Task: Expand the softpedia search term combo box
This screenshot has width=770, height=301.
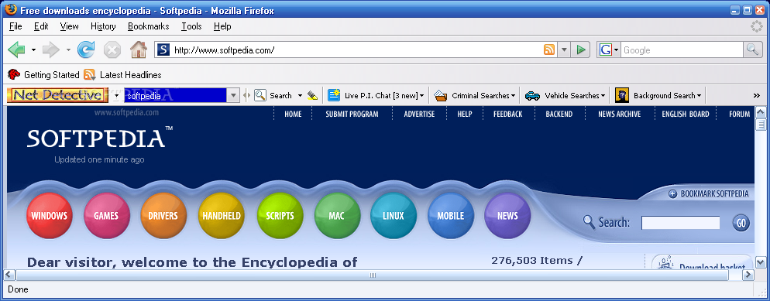Action: tap(233, 96)
